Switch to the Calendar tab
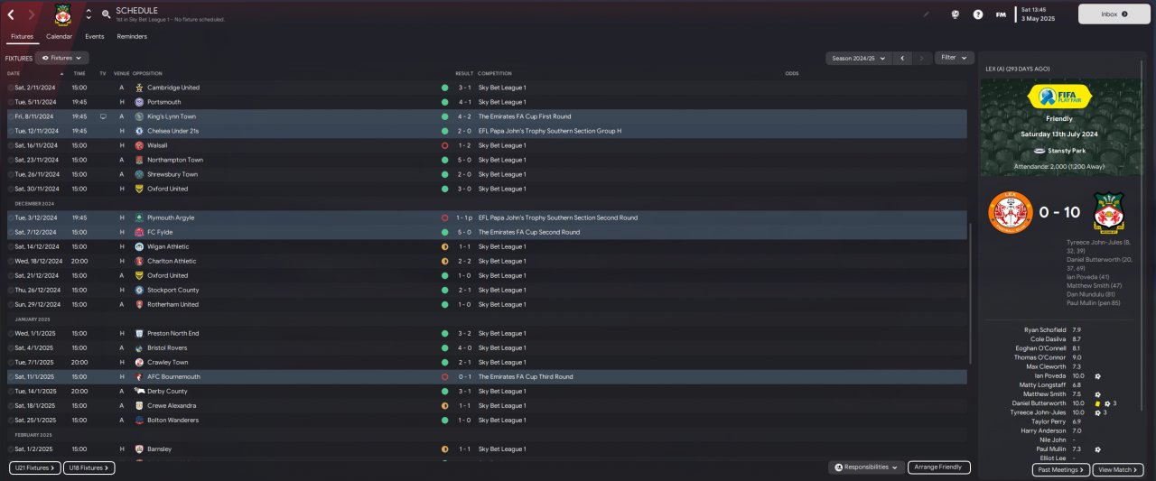The image size is (1156, 481). pyautogui.click(x=60, y=37)
